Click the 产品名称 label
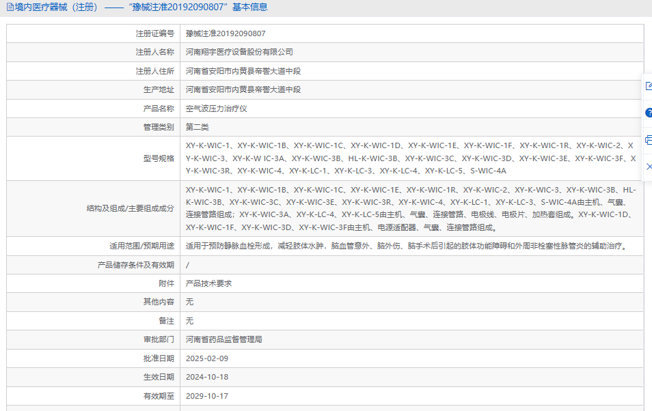The image size is (652, 411). [x=159, y=109]
